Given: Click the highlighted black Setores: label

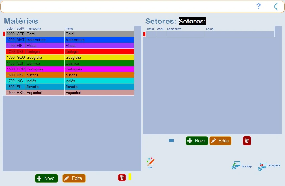Looking at the screenshot, I should (192, 21).
